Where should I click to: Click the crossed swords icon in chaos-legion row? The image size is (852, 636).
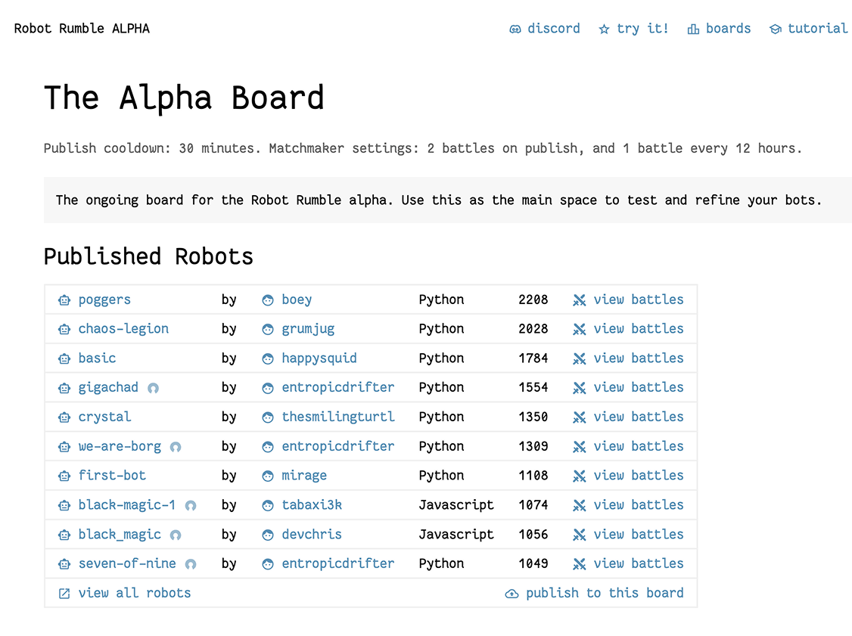point(580,330)
